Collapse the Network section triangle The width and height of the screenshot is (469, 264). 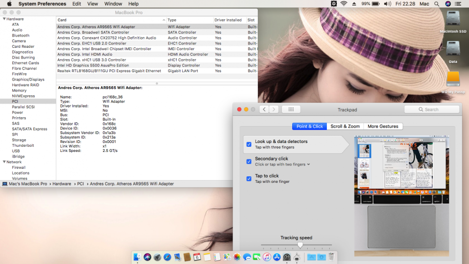coord(4,162)
